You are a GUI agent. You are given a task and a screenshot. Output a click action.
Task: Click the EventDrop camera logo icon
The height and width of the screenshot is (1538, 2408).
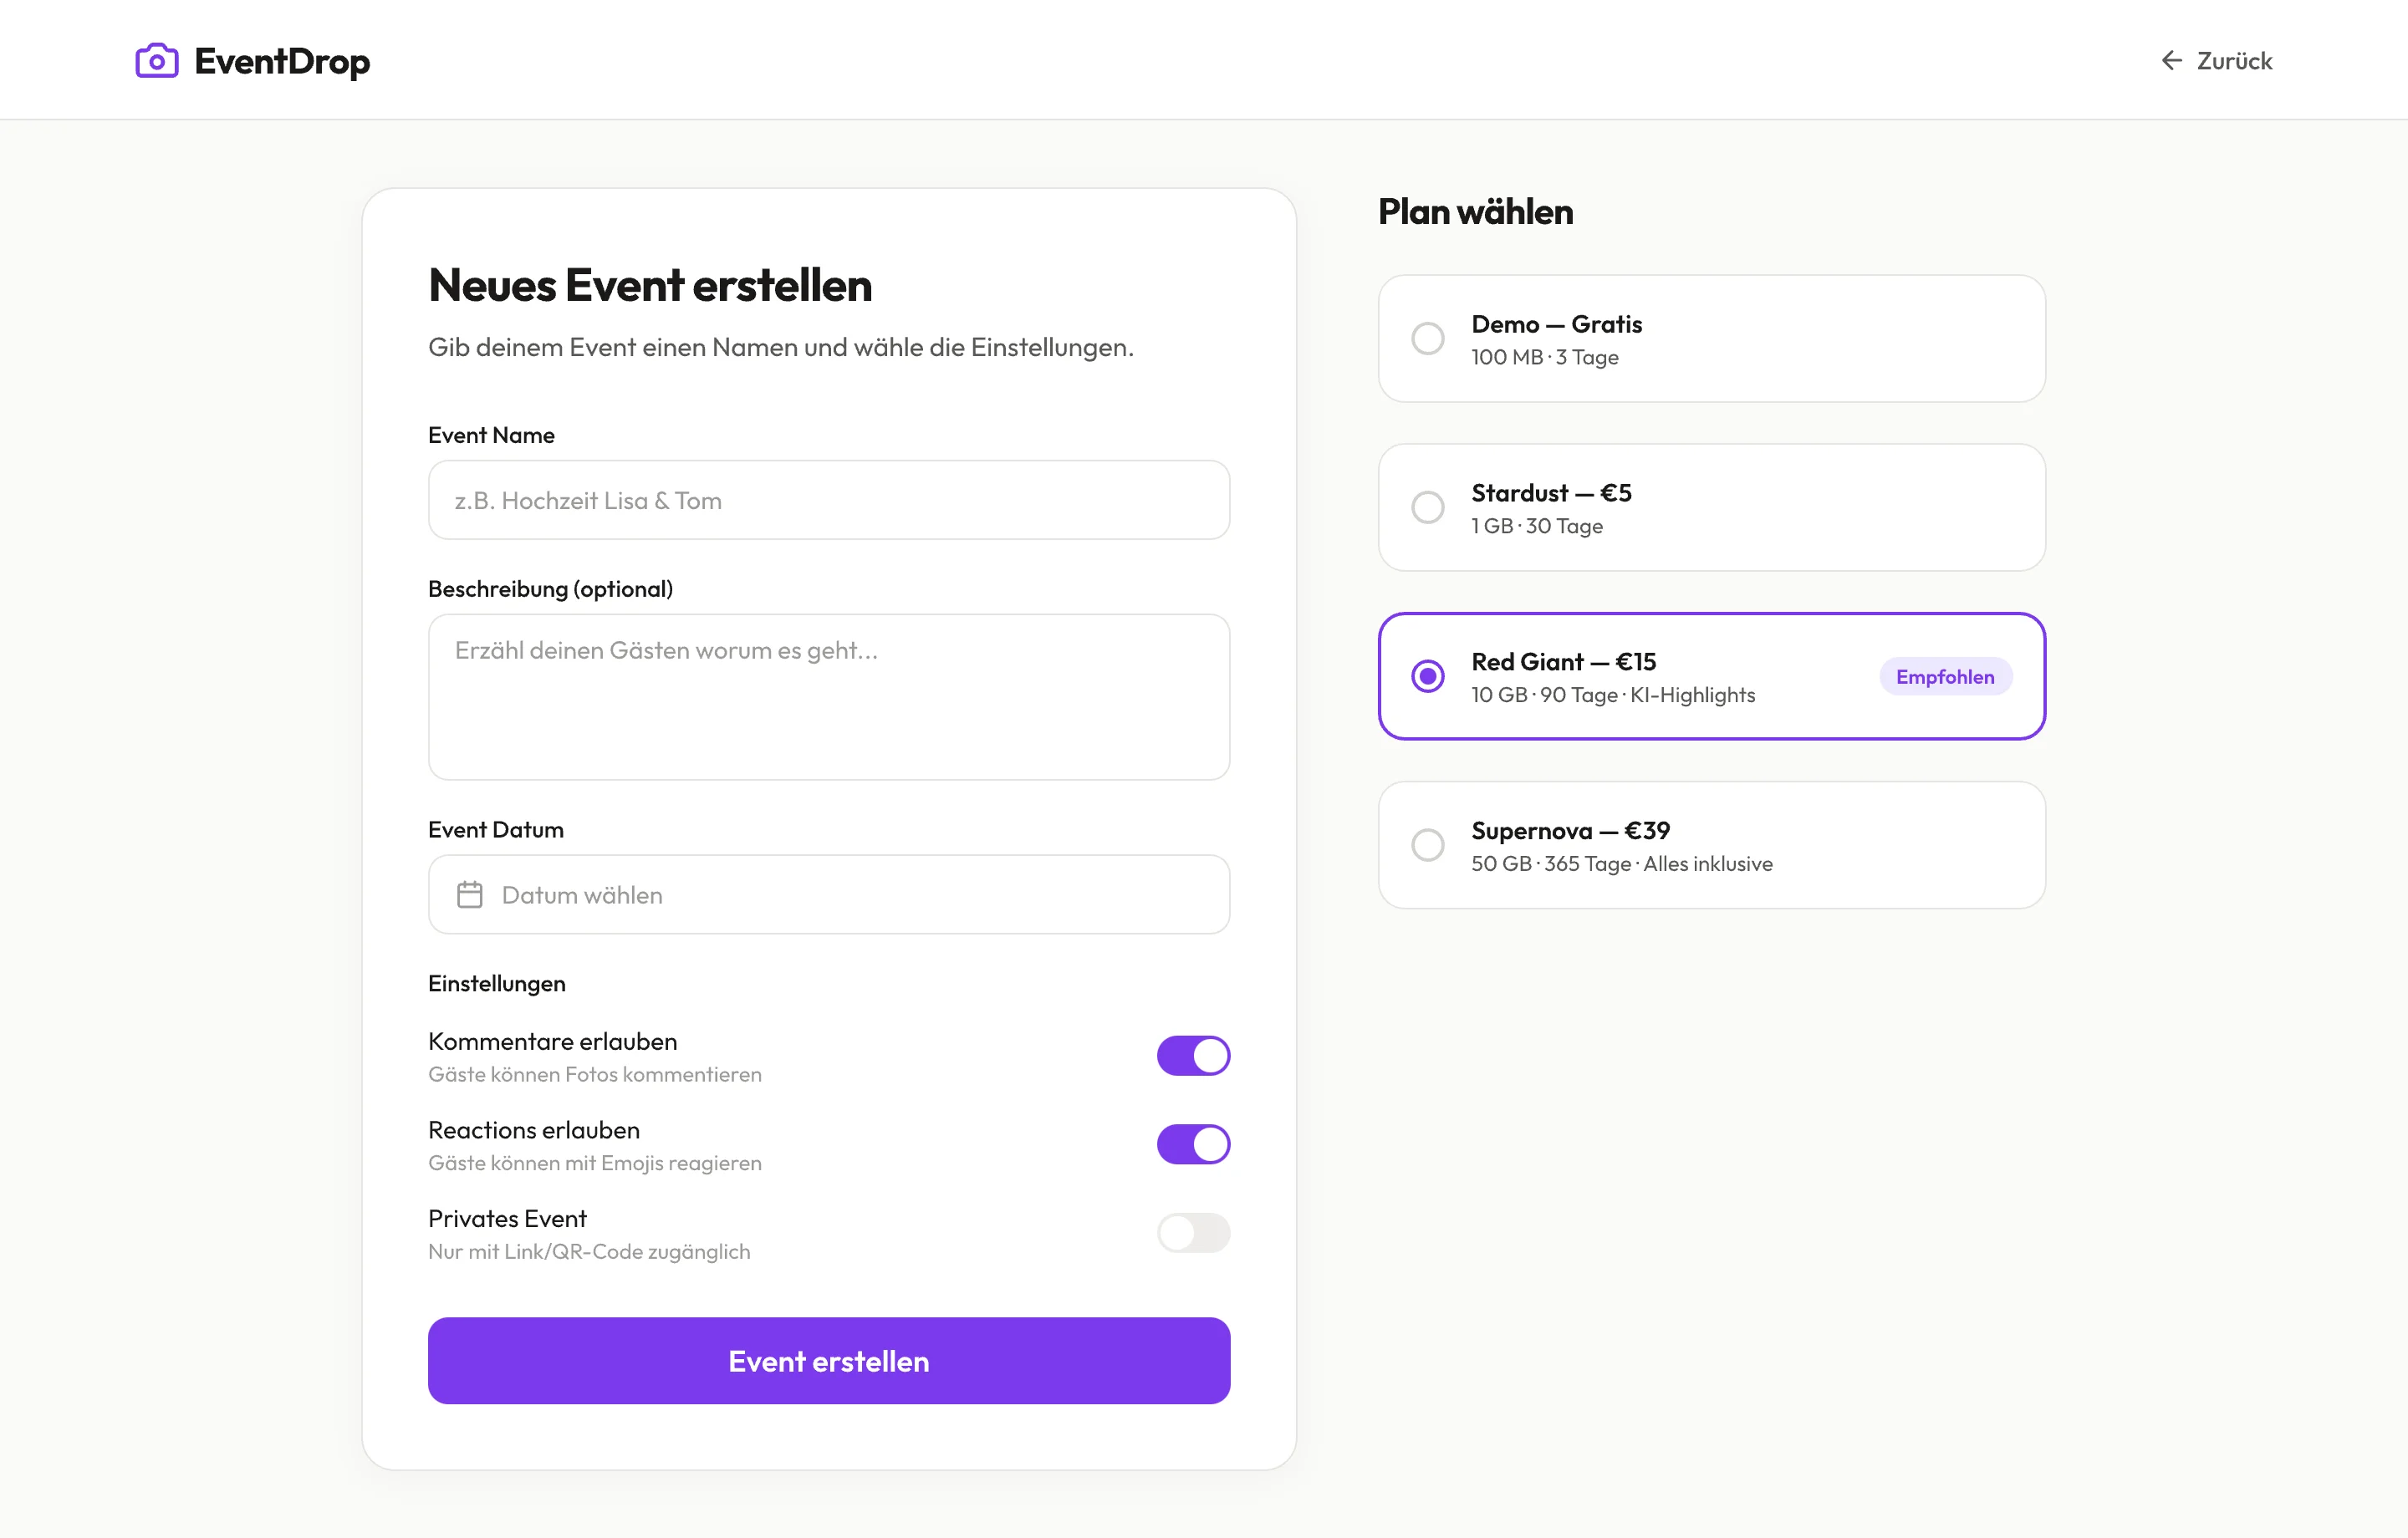tap(157, 61)
